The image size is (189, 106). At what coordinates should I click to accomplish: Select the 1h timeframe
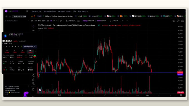(x=48, y=21)
